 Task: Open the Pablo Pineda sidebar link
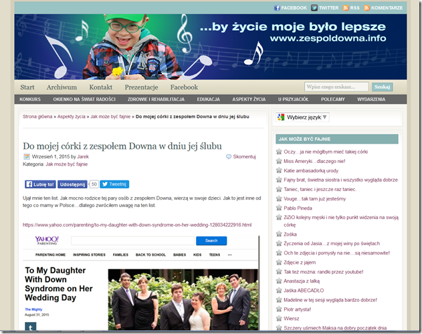click(x=298, y=208)
